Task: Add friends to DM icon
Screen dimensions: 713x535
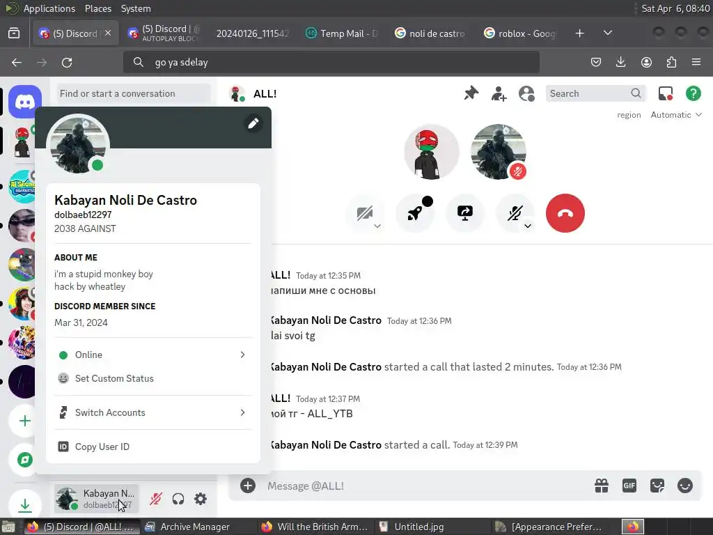Action: (x=499, y=93)
